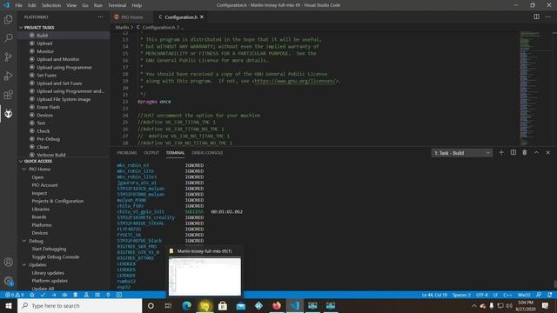Click Ln 44, Col 19 in status bar
The image size is (557, 313).
click(x=434, y=295)
